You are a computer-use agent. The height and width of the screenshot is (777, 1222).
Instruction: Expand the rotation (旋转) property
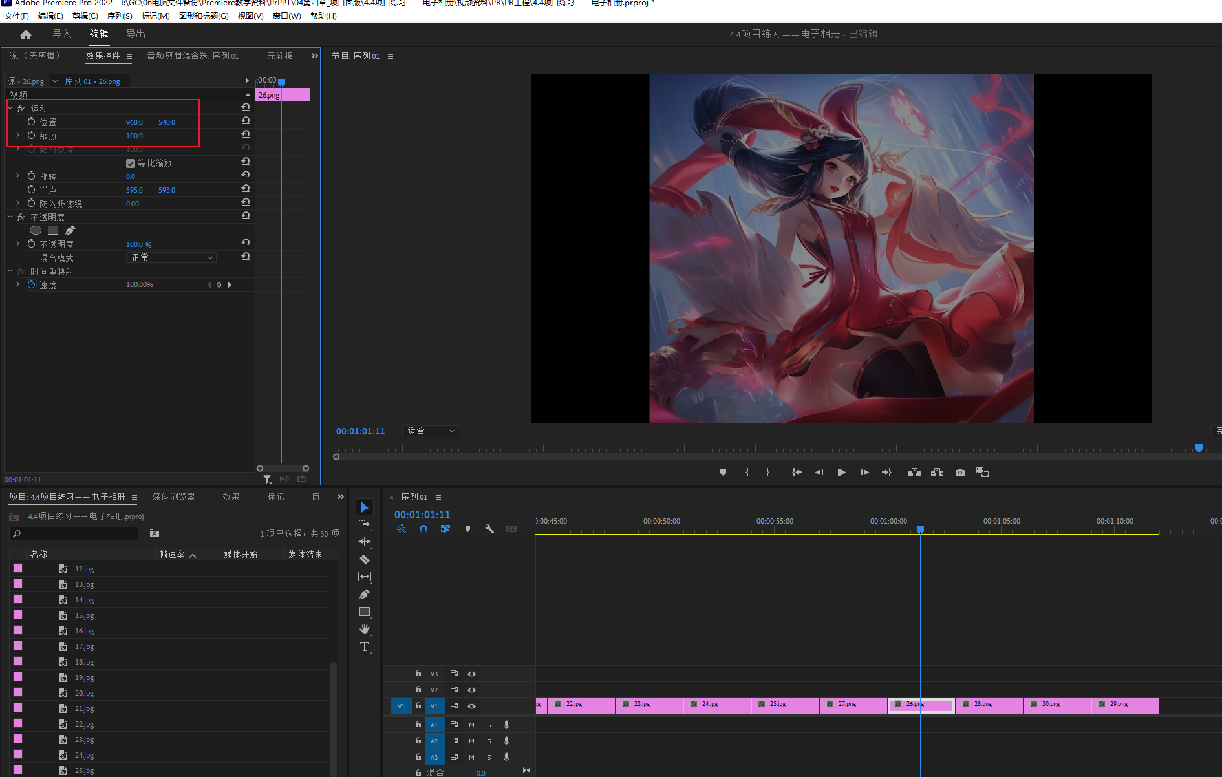(17, 176)
